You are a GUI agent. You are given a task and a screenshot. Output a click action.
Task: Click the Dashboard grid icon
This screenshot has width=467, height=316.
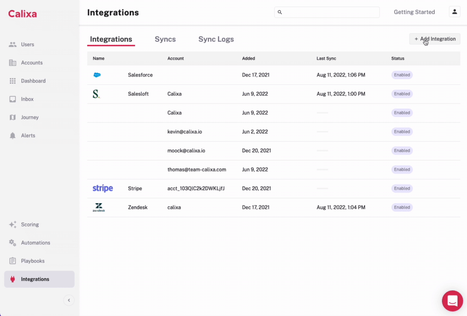(13, 81)
